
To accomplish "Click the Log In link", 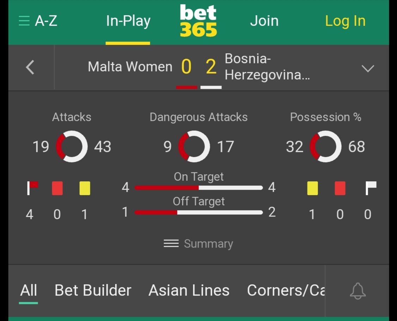I will point(345,21).
